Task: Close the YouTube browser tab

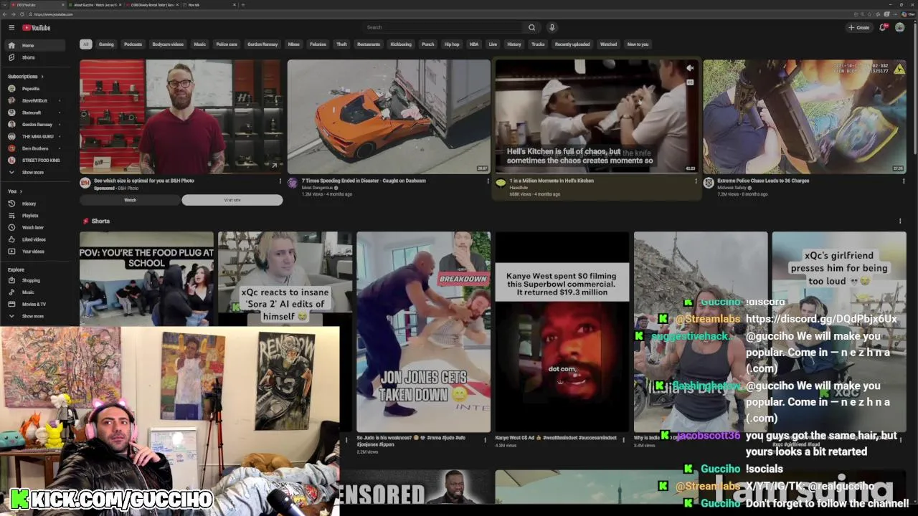Action: click(x=64, y=5)
